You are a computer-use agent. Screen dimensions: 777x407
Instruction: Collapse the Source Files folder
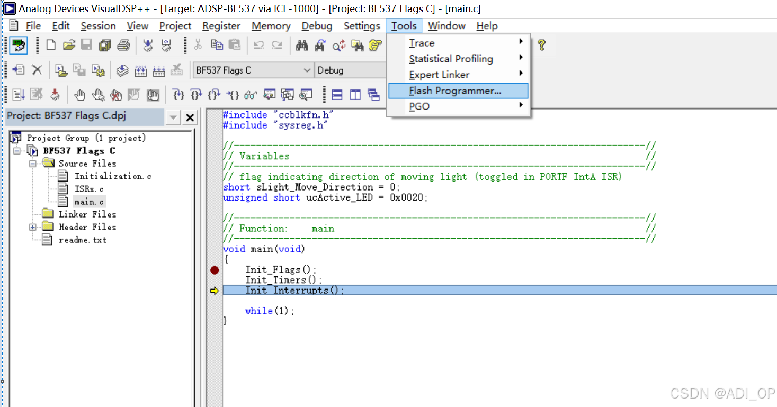coord(33,164)
